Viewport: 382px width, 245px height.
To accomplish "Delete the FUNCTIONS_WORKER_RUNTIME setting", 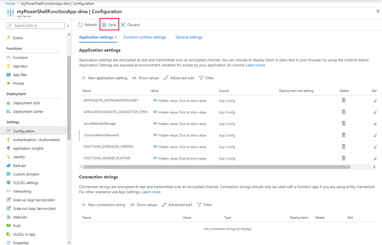I will tap(344, 158).
